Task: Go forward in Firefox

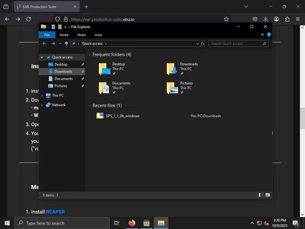Action: click(18, 19)
